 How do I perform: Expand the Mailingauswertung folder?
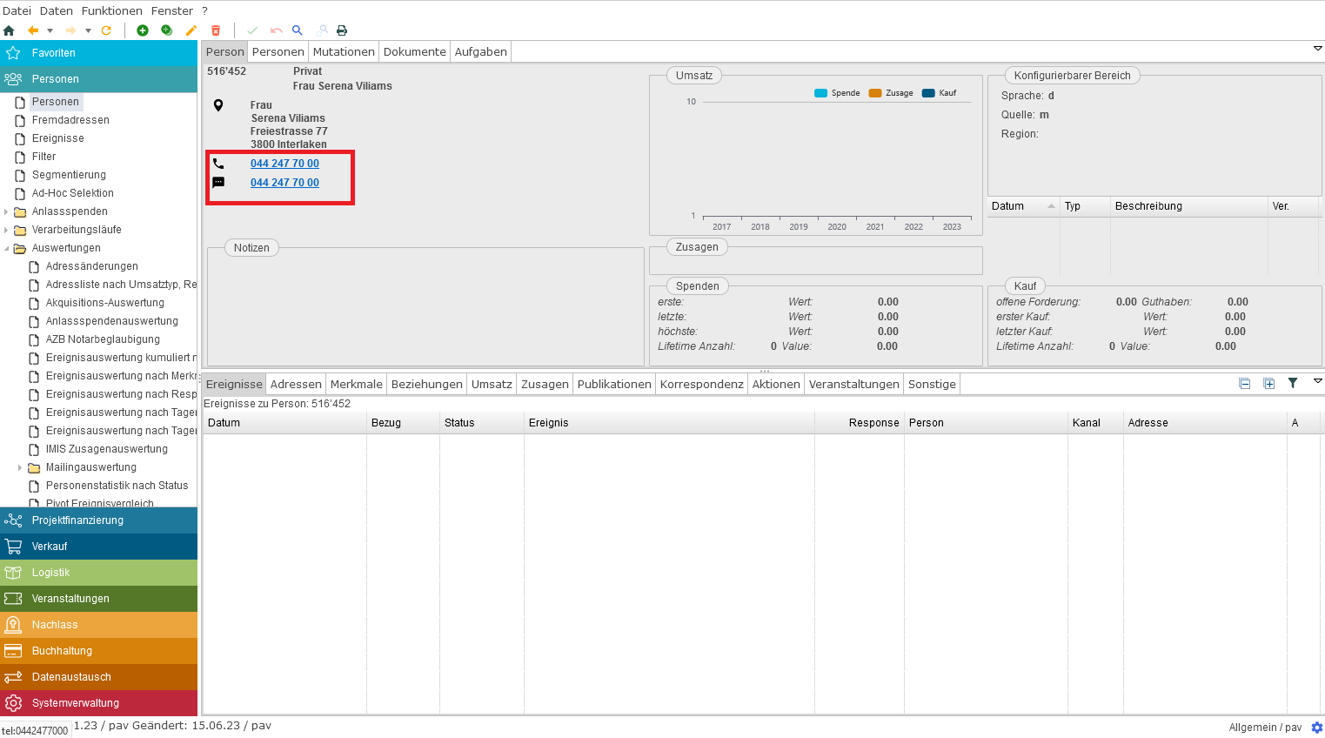click(x=20, y=467)
